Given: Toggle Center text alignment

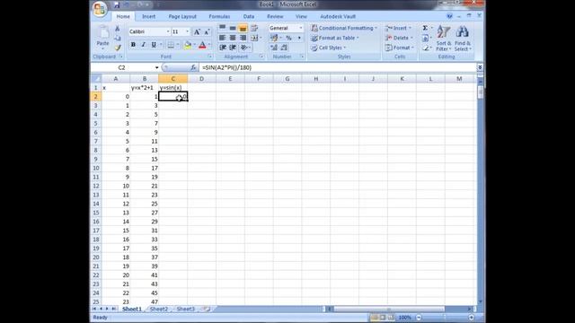Looking at the screenshot, I should click(233, 38).
